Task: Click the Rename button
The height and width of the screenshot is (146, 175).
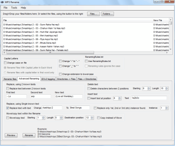Action: [29, 135]
